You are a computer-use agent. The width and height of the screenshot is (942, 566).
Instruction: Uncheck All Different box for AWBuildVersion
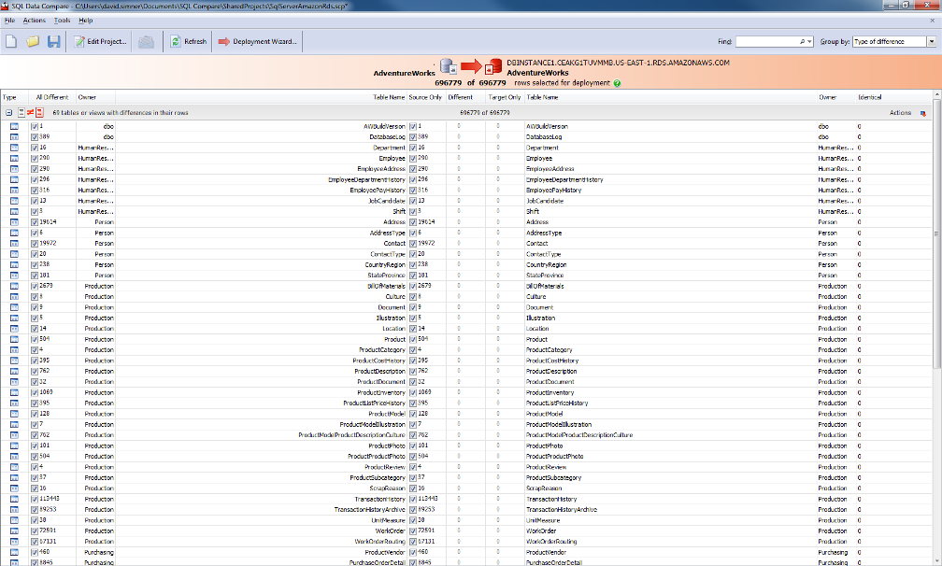35,126
